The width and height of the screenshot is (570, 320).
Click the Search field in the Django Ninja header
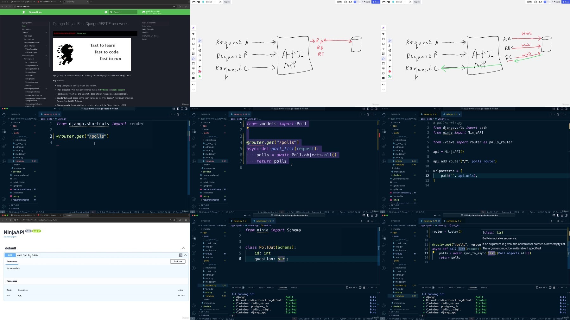123,12
